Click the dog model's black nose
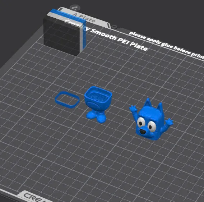 (x=143, y=132)
